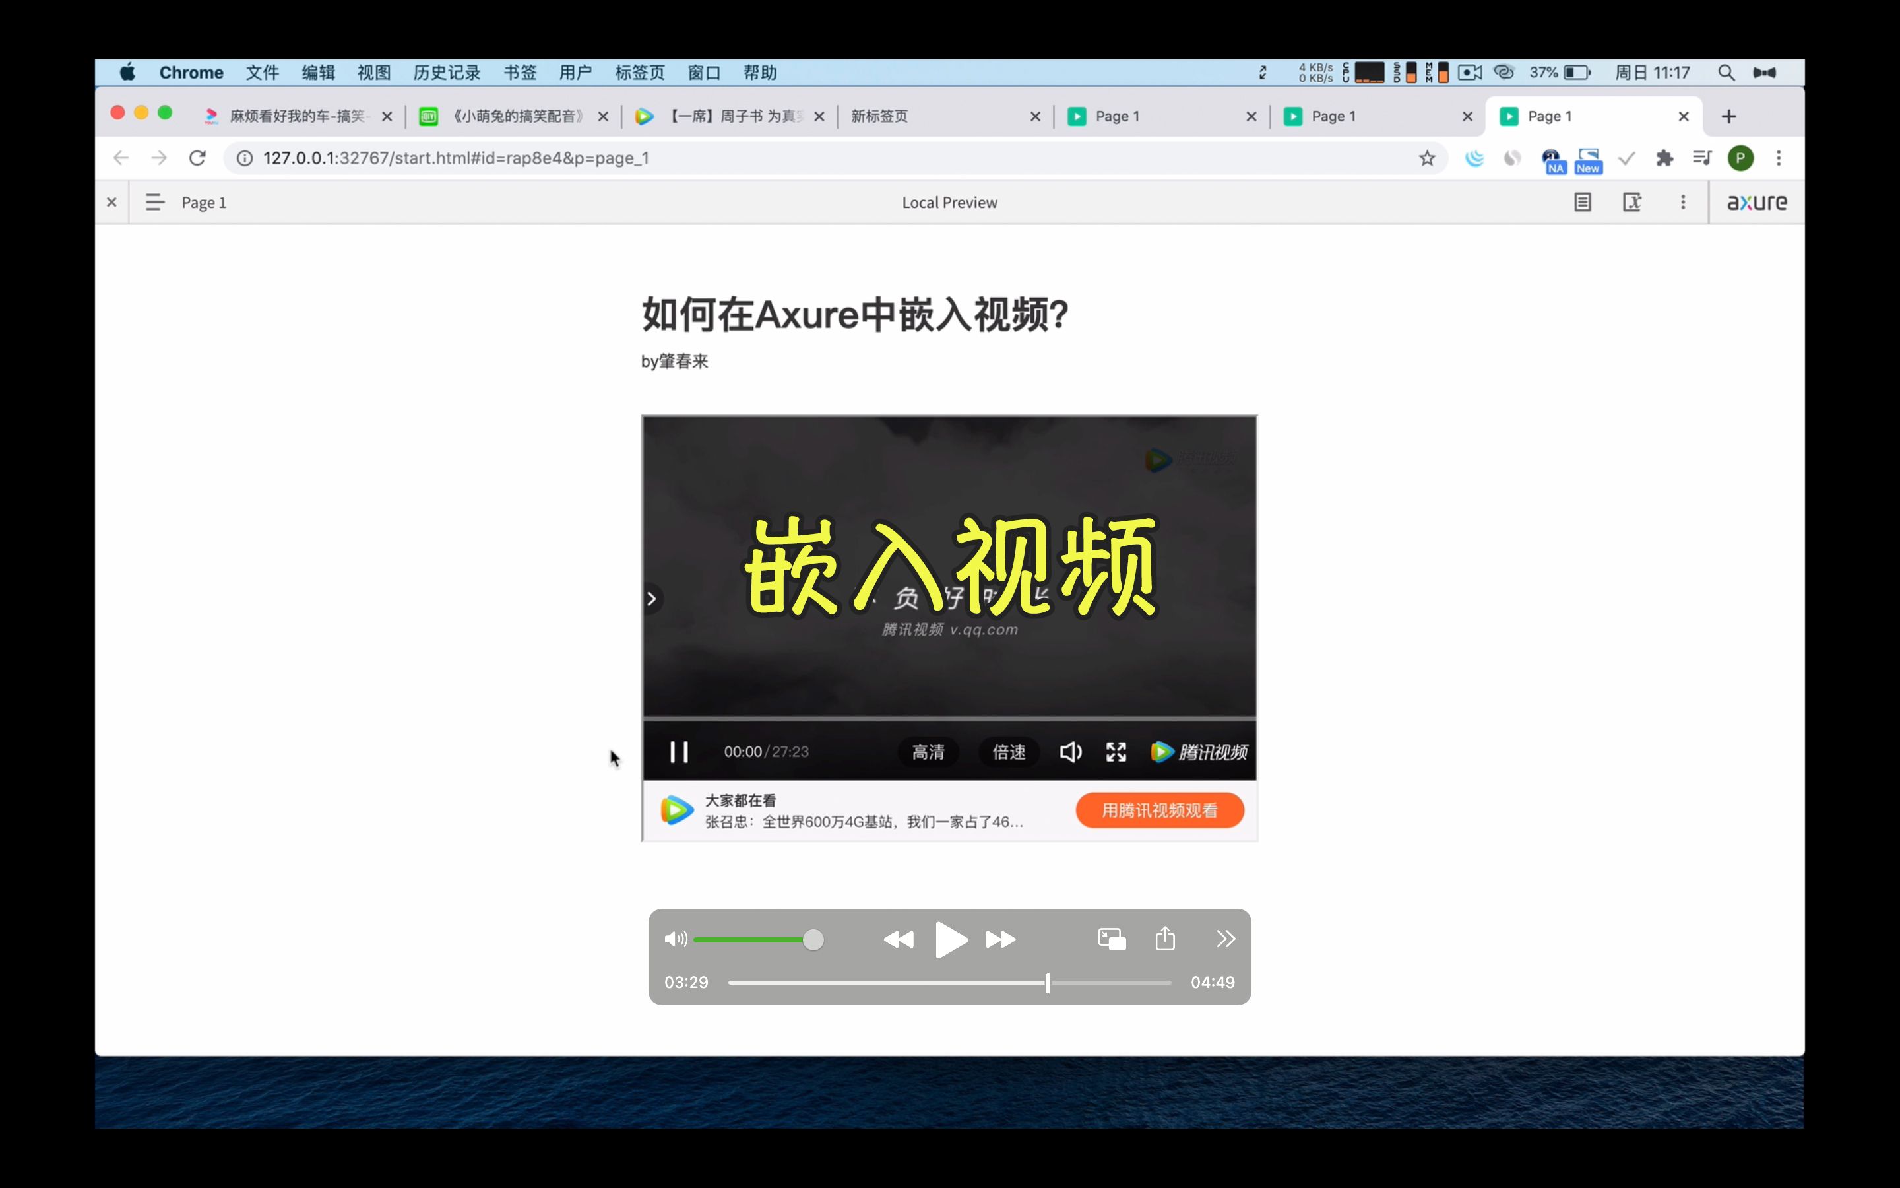
Task: Play the QuickTime overlay video
Action: tap(951, 940)
